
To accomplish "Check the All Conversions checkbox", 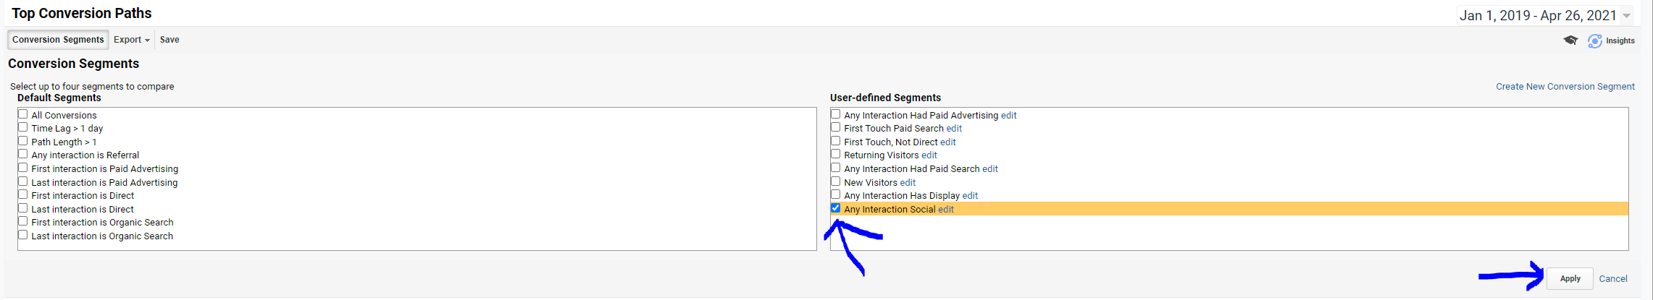I will (x=23, y=114).
